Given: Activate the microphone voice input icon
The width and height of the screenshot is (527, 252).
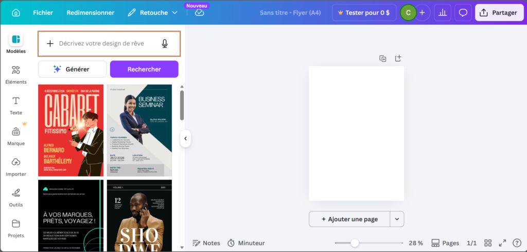Looking at the screenshot, I should (165, 44).
